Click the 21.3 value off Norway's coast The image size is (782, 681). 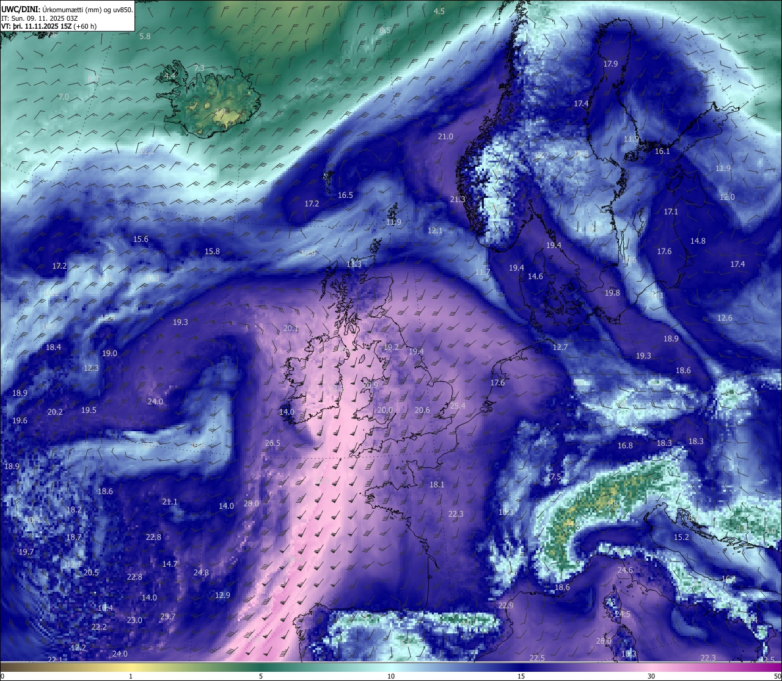point(458,200)
